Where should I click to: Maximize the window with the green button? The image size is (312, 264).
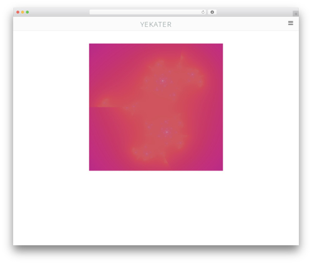pyautogui.click(x=27, y=12)
